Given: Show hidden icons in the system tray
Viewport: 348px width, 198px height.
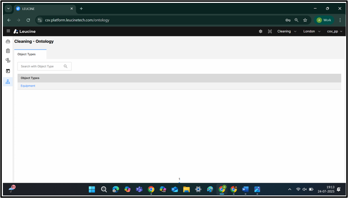Looking at the screenshot, I should (x=290, y=190).
